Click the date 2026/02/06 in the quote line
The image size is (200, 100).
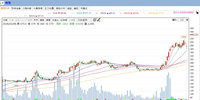click(9, 24)
